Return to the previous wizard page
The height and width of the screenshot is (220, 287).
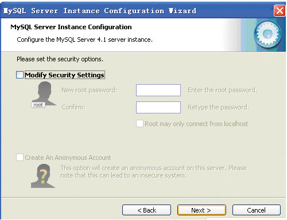click(146, 210)
